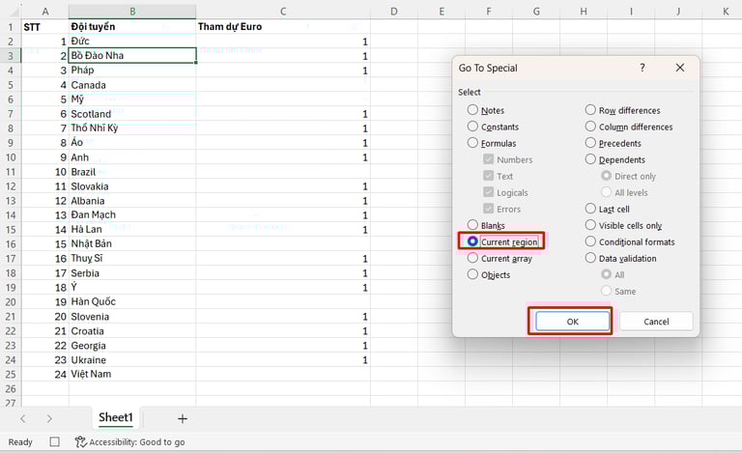Toggle the Errors checkbox
Viewport: 742px width, 453px height.
488,209
